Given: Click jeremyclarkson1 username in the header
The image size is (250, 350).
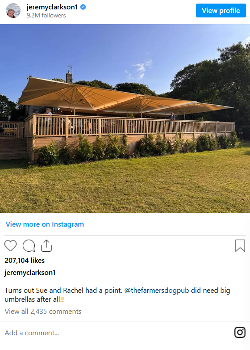Looking at the screenshot, I should 52,7.
